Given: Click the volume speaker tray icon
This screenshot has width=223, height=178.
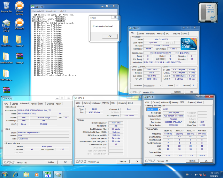Looking at the screenshot, I should 196,175.
